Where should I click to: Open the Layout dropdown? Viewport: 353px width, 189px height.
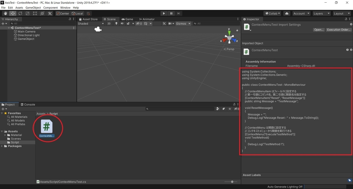click(342, 13)
